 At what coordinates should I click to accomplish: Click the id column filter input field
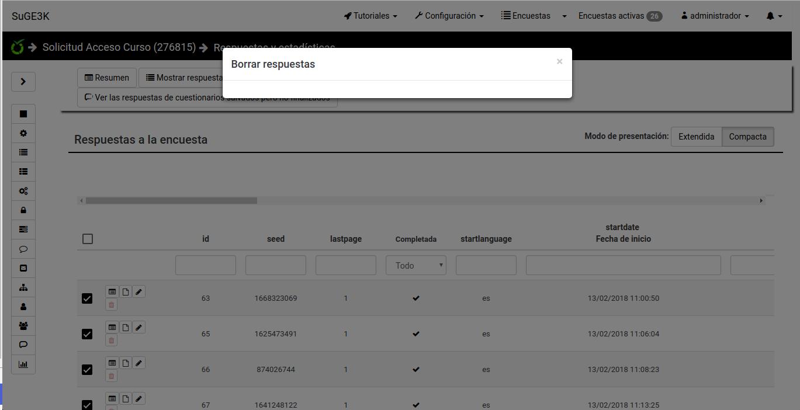pyautogui.click(x=205, y=266)
